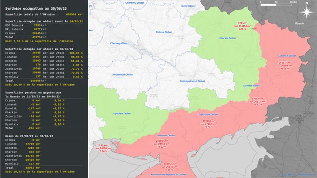Click the Zaporizhia Oblast map label
The height and width of the screenshot is (178, 317).
click(208, 114)
